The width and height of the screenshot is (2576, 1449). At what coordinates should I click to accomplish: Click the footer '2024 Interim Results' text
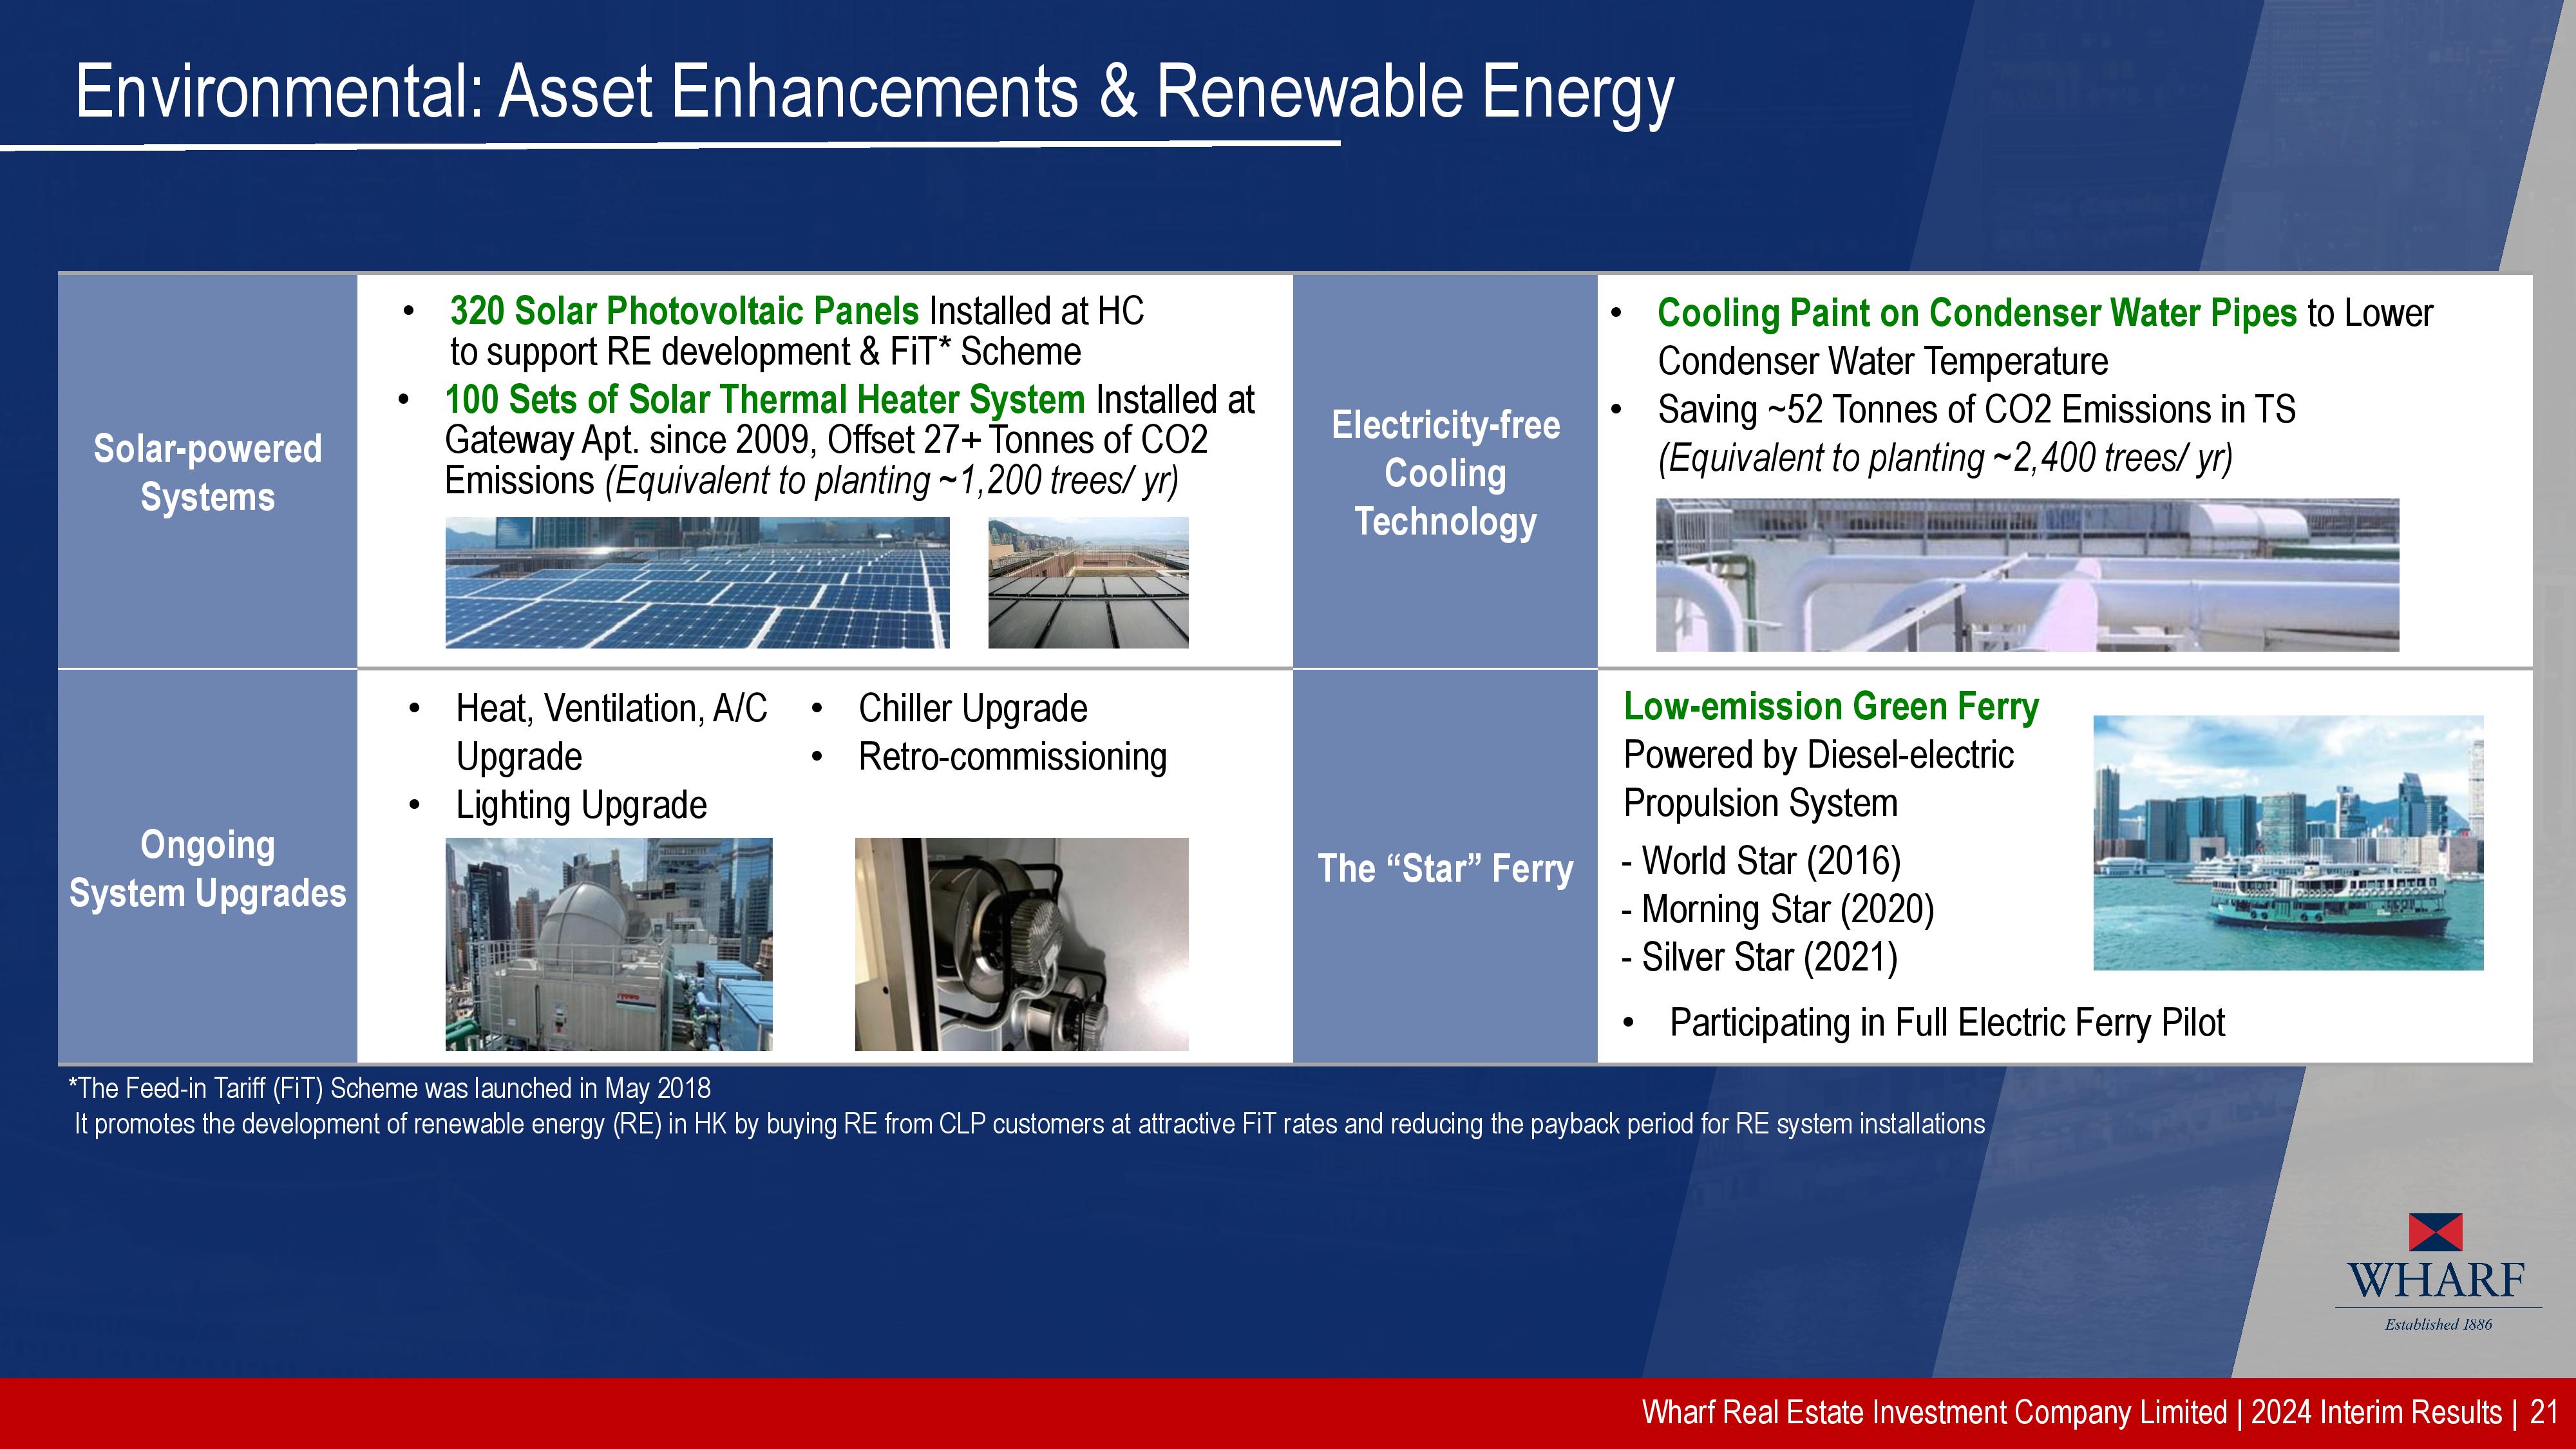[2376, 1412]
